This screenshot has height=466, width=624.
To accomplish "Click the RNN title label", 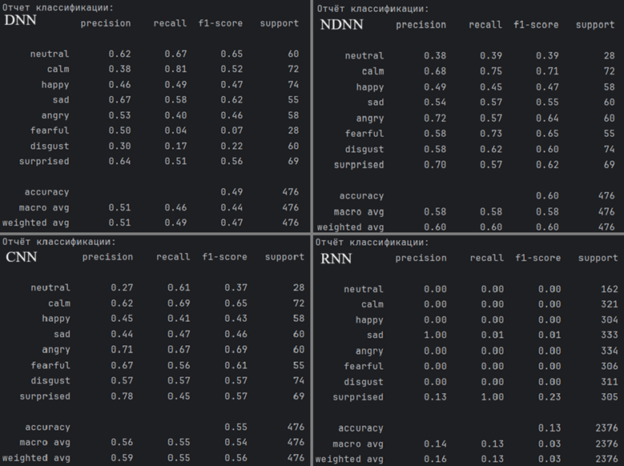I will click(x=335, y=258).
